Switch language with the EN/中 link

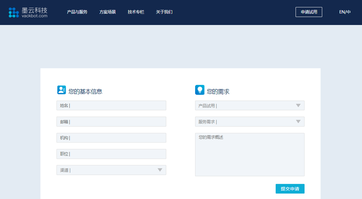[345, 12]
